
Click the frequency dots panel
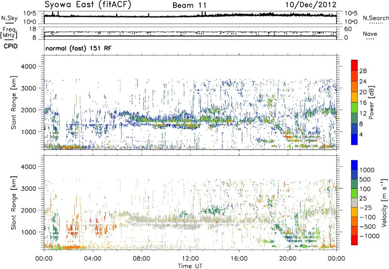[x=190, y=33]
